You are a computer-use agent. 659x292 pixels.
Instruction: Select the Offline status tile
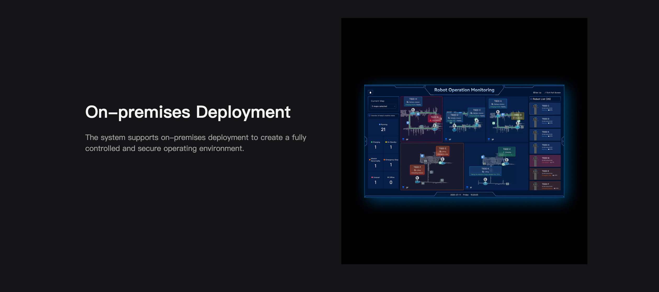tap(391, 180)
